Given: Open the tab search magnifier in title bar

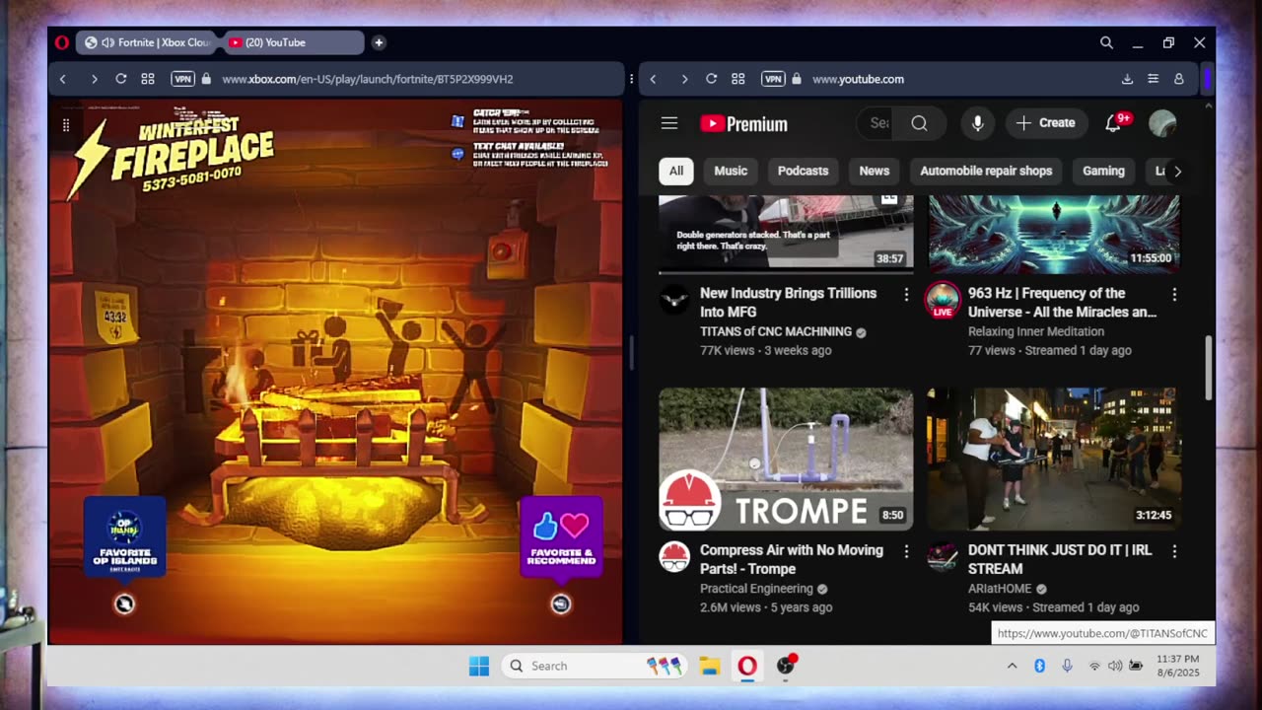Looking at the screenshot, I should (x=1106, y=42).
